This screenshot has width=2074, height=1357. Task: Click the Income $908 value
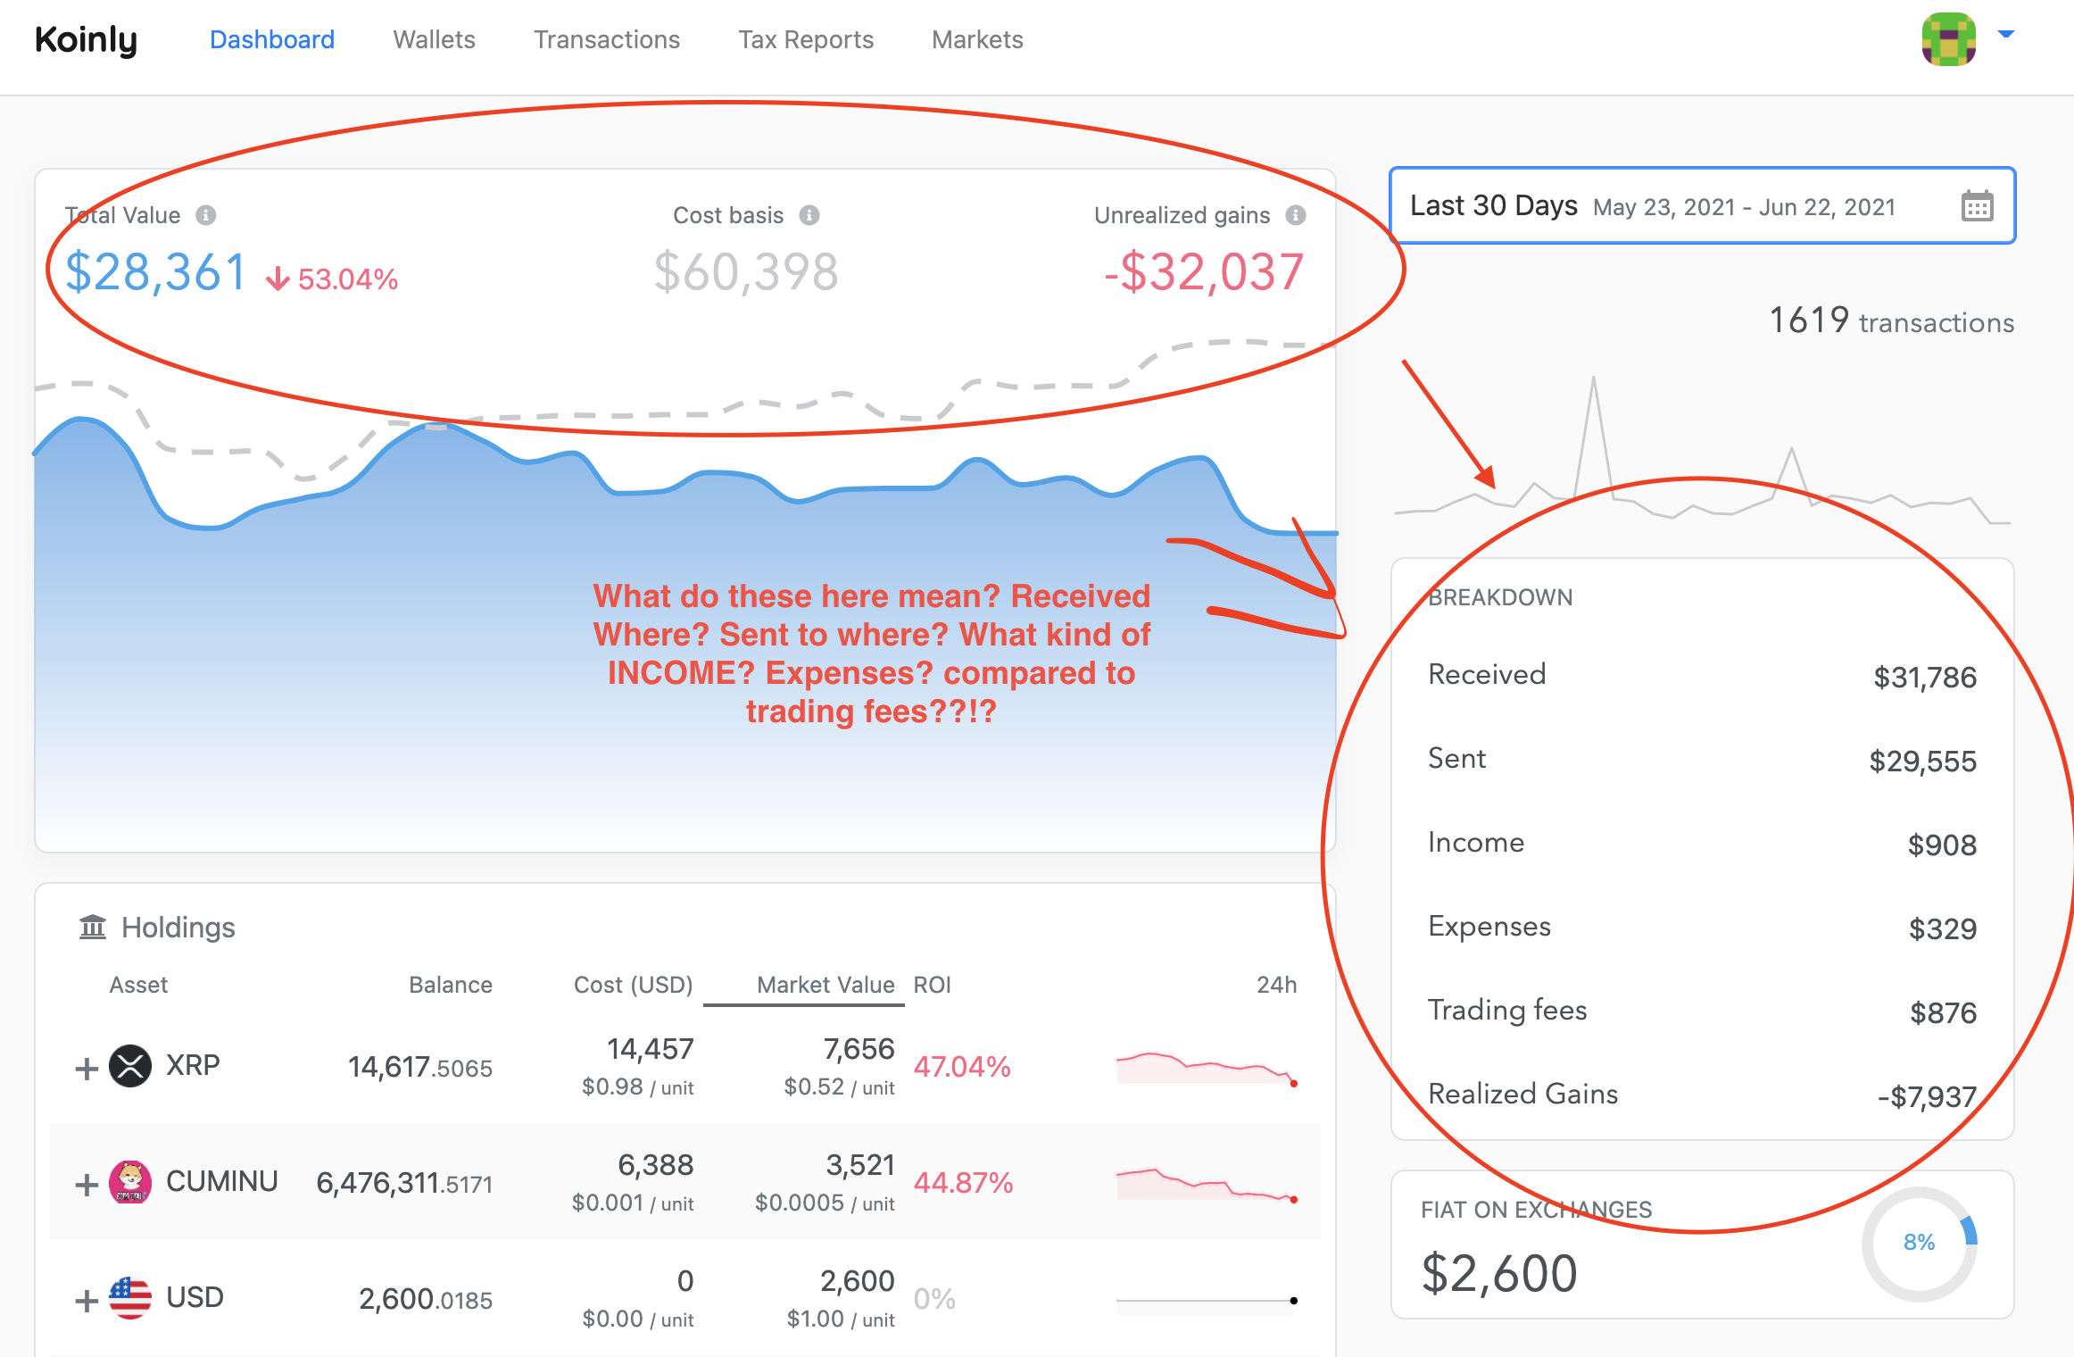[1942, 845]
